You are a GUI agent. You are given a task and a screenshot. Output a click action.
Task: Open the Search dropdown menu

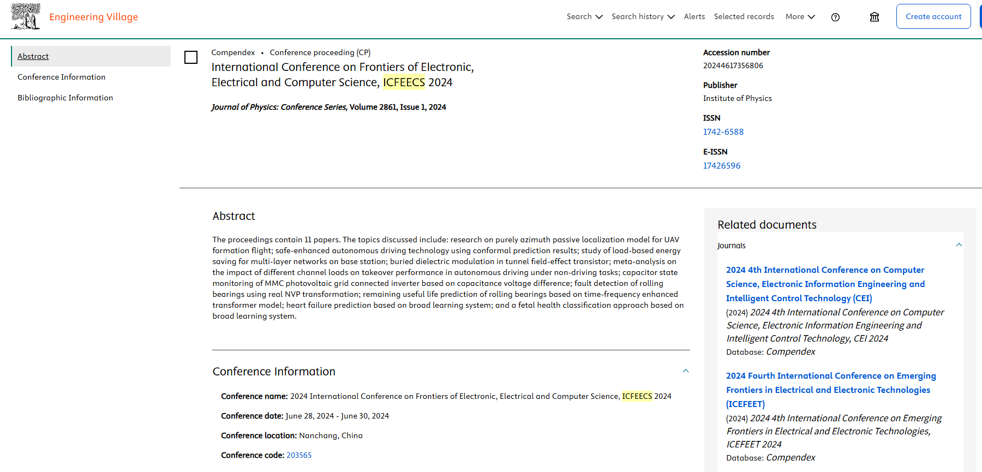(584, 16)
